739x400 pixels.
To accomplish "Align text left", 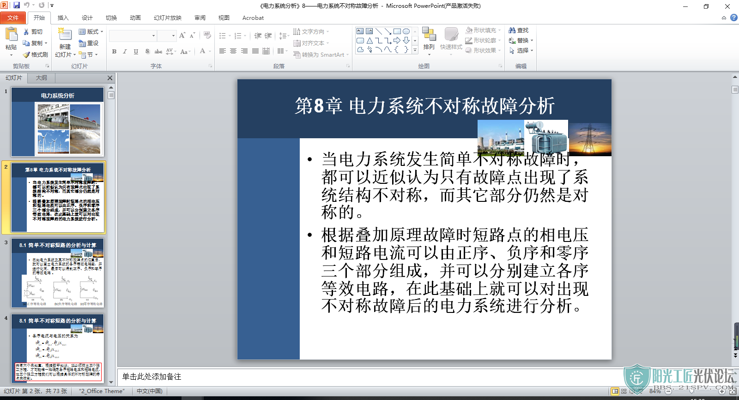I will (222, 51).
